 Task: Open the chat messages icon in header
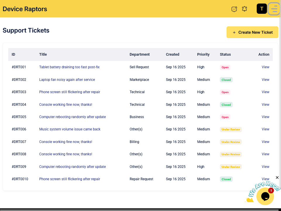(x=234, y=9)
